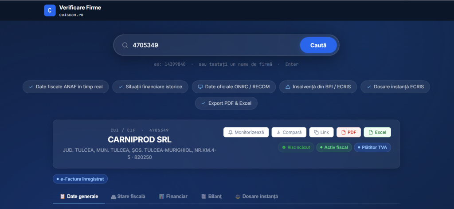Click the search magnifier icon
The height and width of the screenshot is (209, 454).
point(125,45)
